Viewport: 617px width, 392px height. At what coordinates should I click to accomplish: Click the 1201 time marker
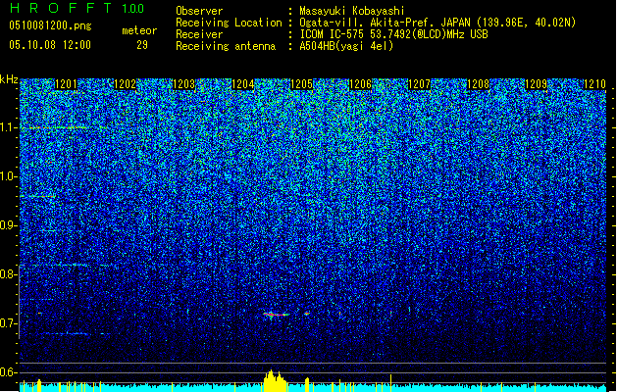[x=66, y=84]
